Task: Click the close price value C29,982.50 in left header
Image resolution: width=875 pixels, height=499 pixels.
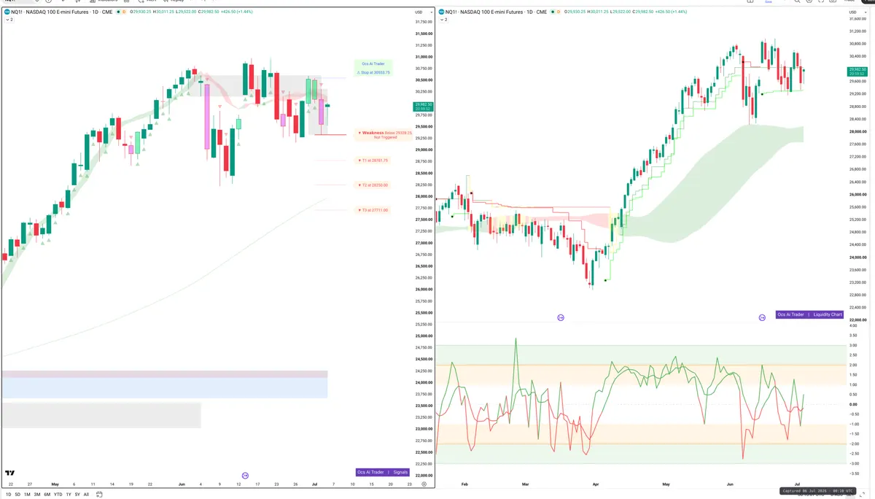Action: (x=209, y=12)
